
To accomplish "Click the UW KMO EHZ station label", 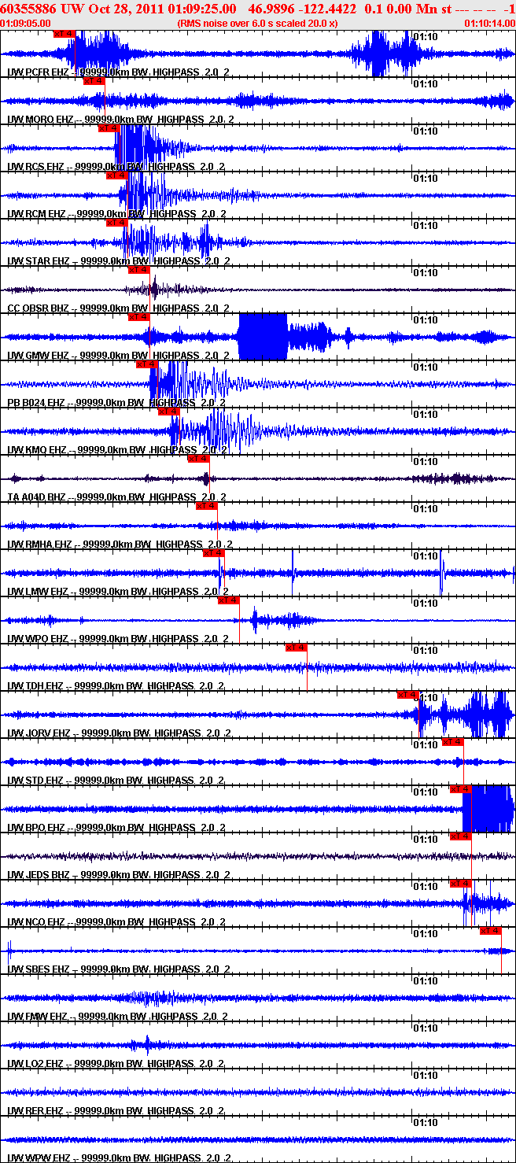I will click(118, 450).
